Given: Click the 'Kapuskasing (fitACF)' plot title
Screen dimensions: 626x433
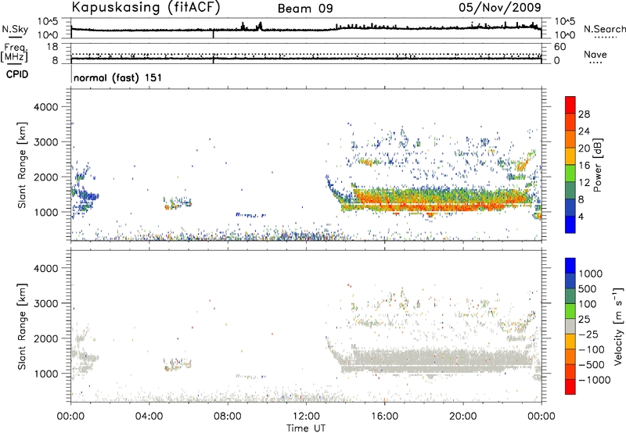Looking at the screenshot, I should click(146, 8).
